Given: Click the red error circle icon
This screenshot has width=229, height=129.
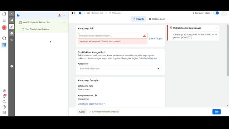Looking at the screenshot, I should point(171,28).
